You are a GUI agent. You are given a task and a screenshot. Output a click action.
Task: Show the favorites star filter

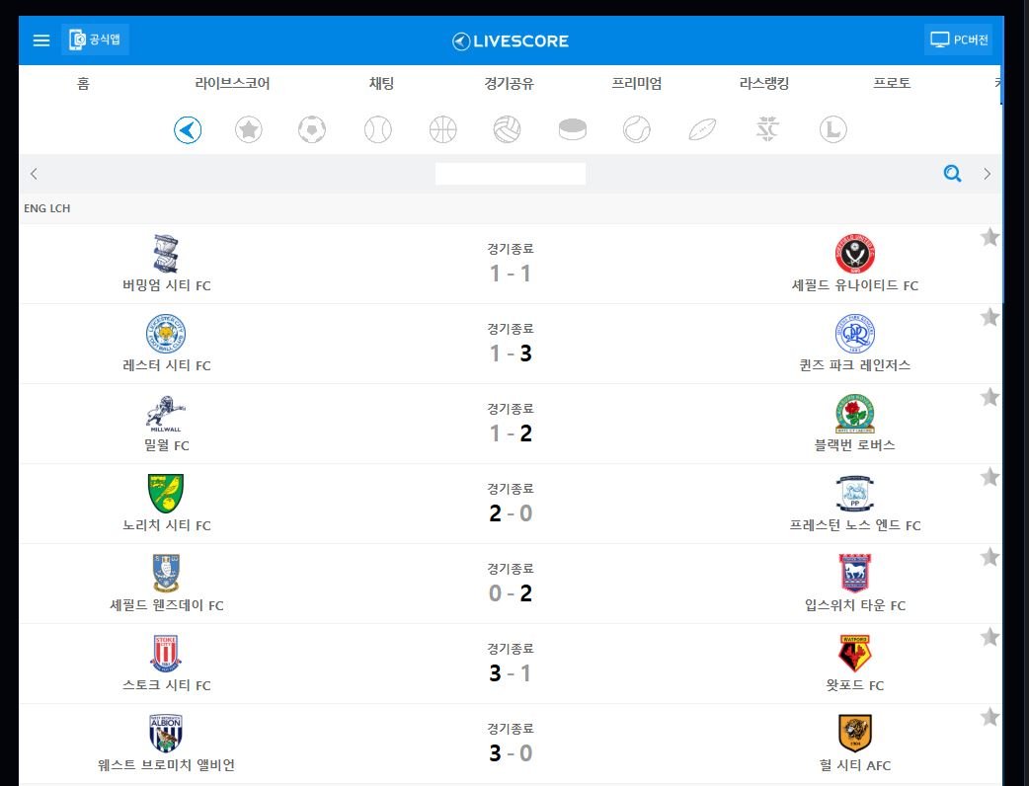[x=249, y=129]
